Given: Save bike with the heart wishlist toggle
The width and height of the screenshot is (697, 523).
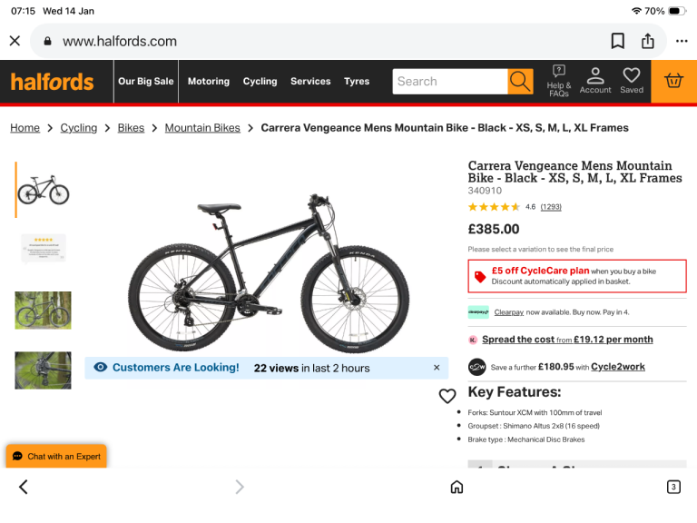Looking at the screenshot, I should 447,396.
